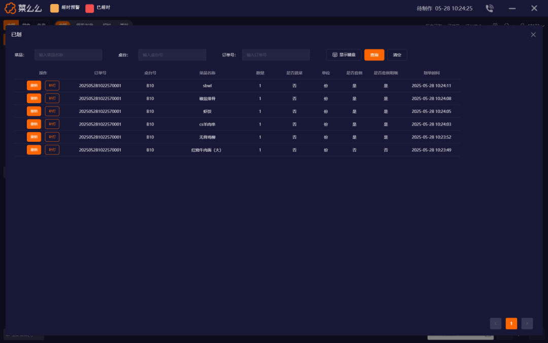Viewport: 548px width, 343px height.
Task: Click 撤销 for the sbwl row
Action: click(34, 85)
